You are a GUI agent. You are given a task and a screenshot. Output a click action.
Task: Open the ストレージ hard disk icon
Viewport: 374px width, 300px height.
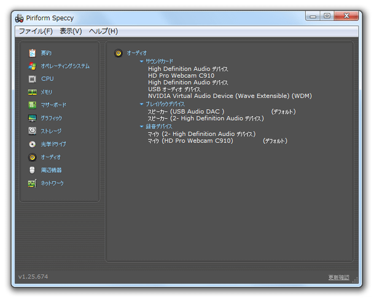coord(32,131)
